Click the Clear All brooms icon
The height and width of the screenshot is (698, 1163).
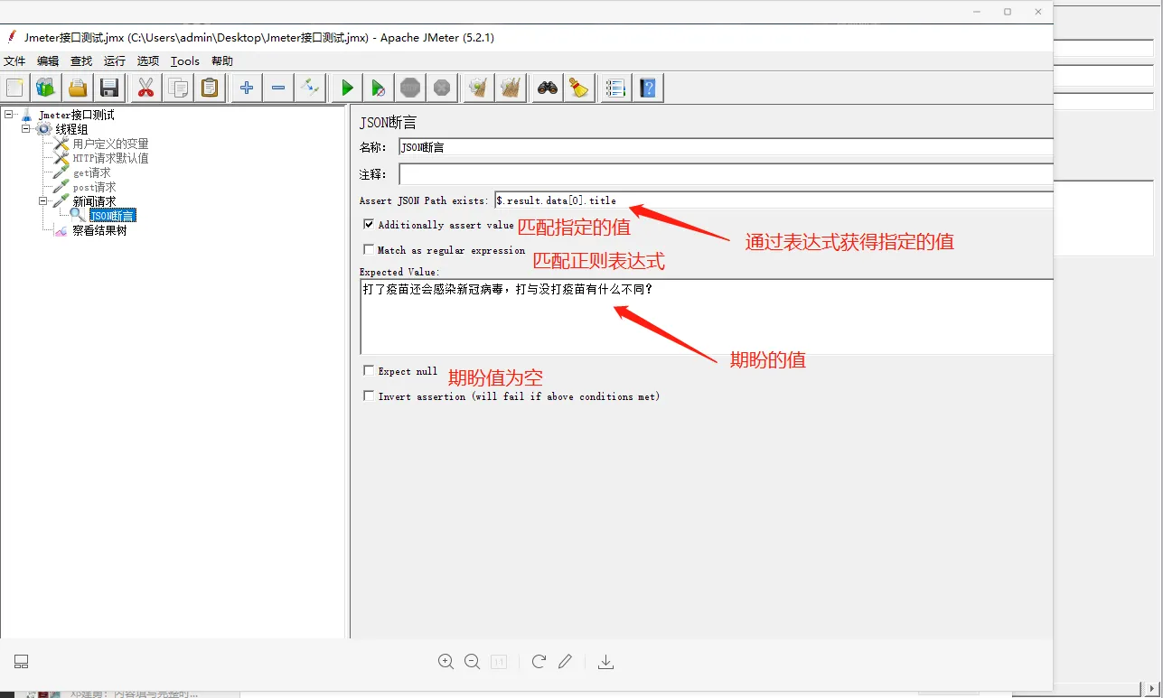click(x=511, y=88)
